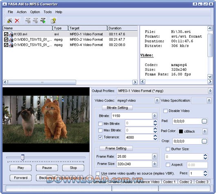The height and width of the screenshot is (194, 216).
Task: Click the Type column header
Action: click(x=60, y=28)
